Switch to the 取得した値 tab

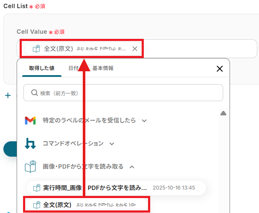42,68
